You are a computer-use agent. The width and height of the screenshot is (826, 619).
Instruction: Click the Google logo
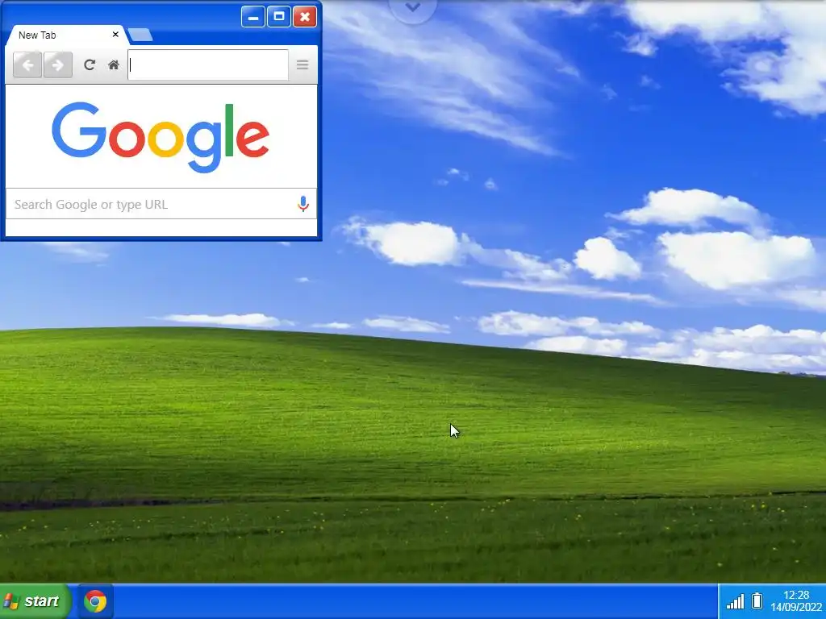coord(161,137)
